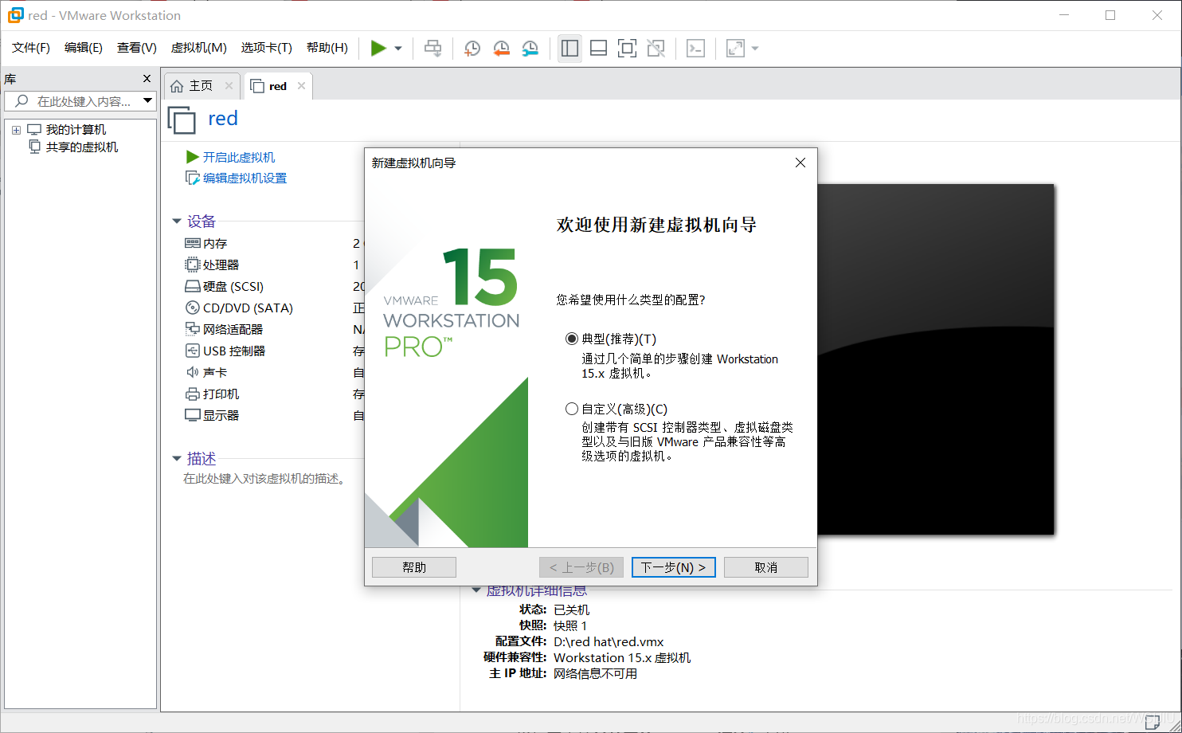
Task: Click the 显示器 display device icon
Action: (193, 415)
